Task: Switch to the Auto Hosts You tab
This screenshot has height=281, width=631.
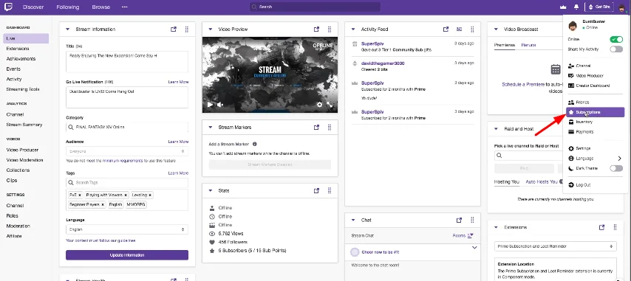Action: pyautogui.click(x=542, y=182)
